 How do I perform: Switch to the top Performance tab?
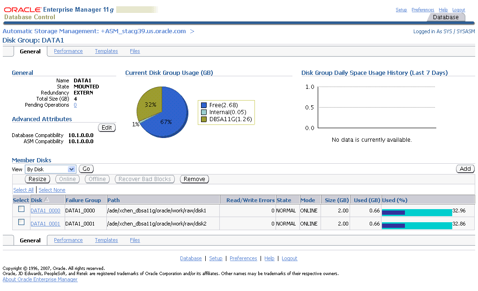(x=68, y=51)
